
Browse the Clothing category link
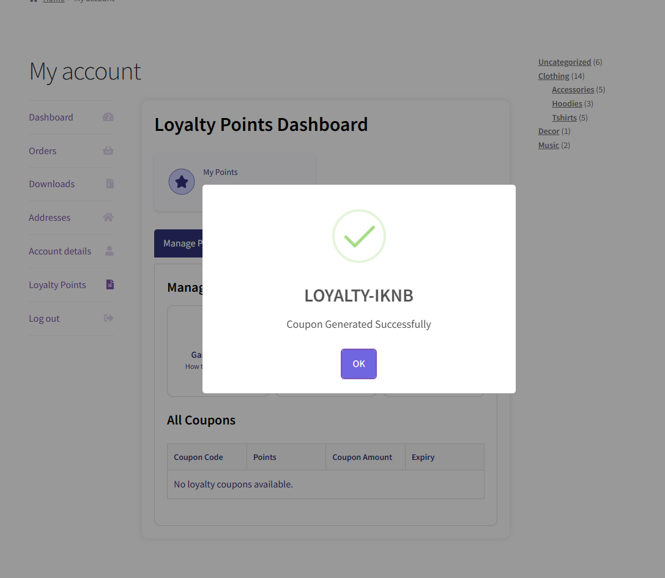tap(554, 76)
